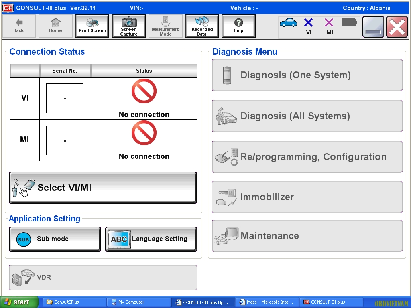The height and width of the screenshot is (308, 411).
Task: Click the Print Screen button
Action: [x=92, y=26]
